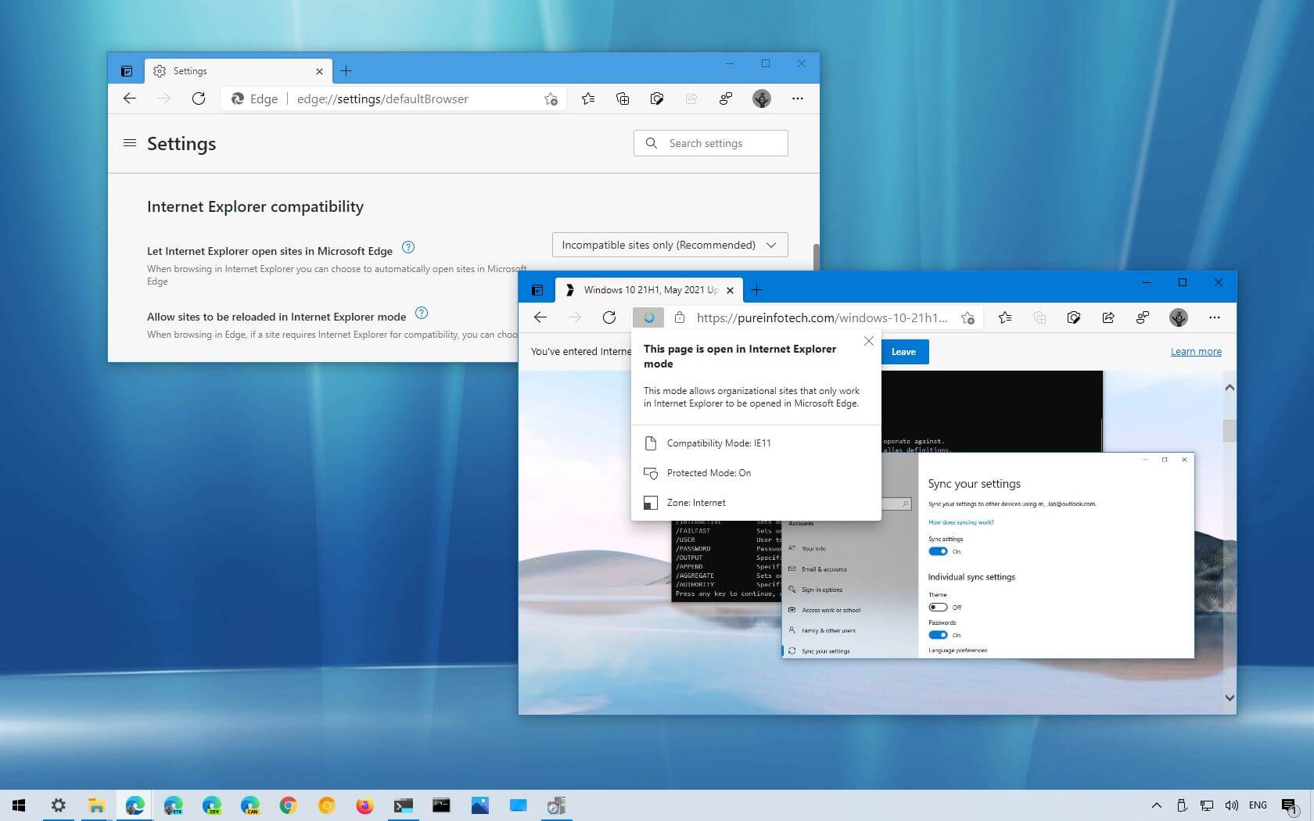Select Email & accounts in Accounts sidebar
The image size is (1314, 821).
(x=824, y=569)
